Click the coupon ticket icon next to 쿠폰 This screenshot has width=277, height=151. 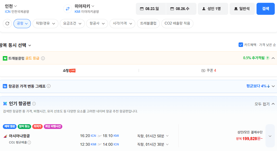point(203,71)
